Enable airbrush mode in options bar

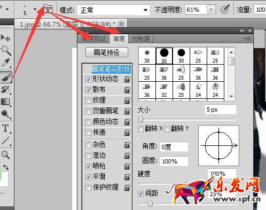[225, 9]
